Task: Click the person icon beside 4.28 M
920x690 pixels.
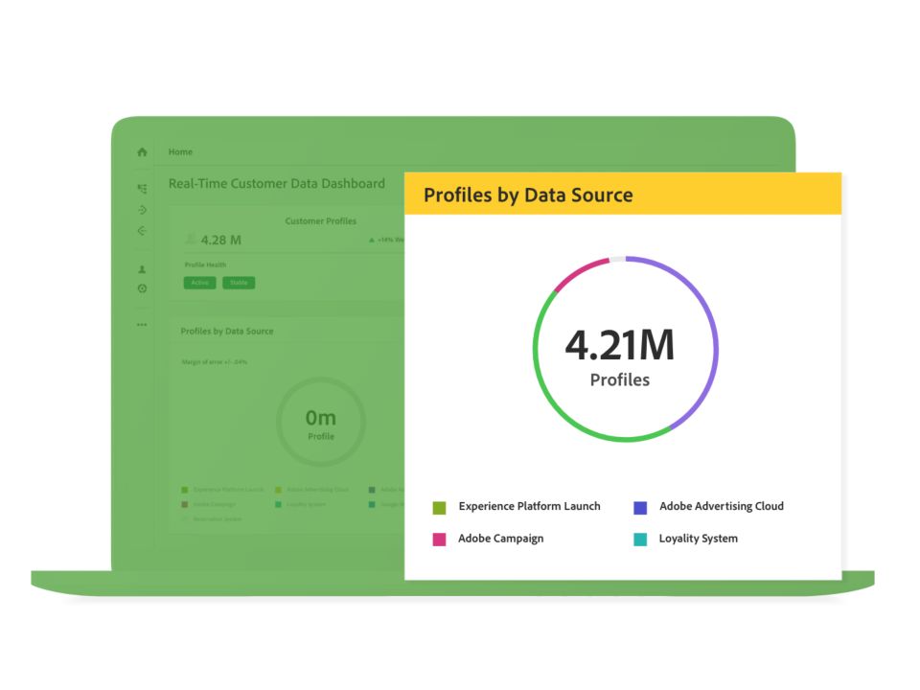Action: pos(190,239)
